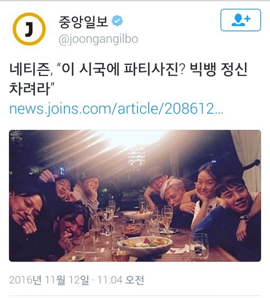Click the plus sign on follow button
This screenshot has width=270, height=298.
pyautogui.click(x=247, y=19)
